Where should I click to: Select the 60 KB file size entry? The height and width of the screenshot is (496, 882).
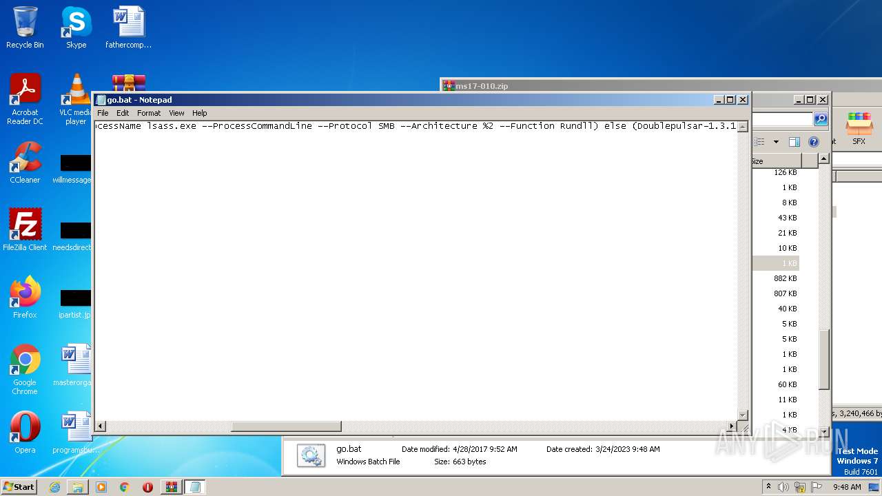787,384
